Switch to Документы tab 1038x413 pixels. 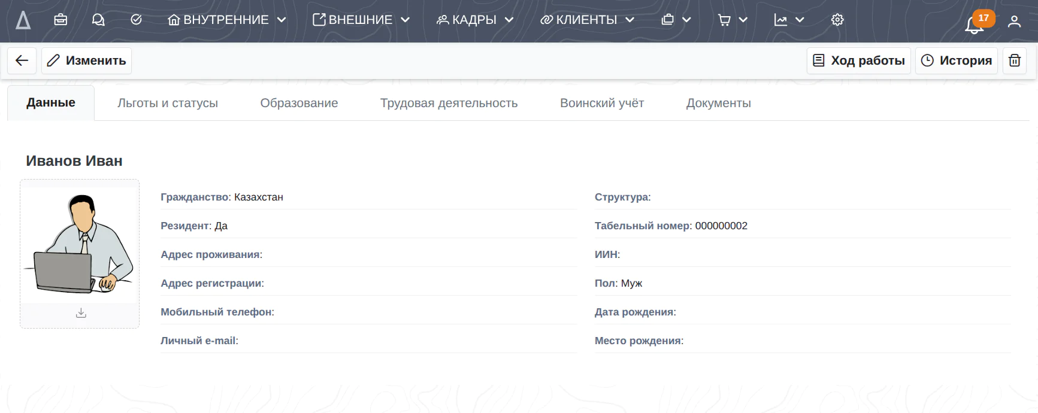pyautogui.click(x=718, y=103)
